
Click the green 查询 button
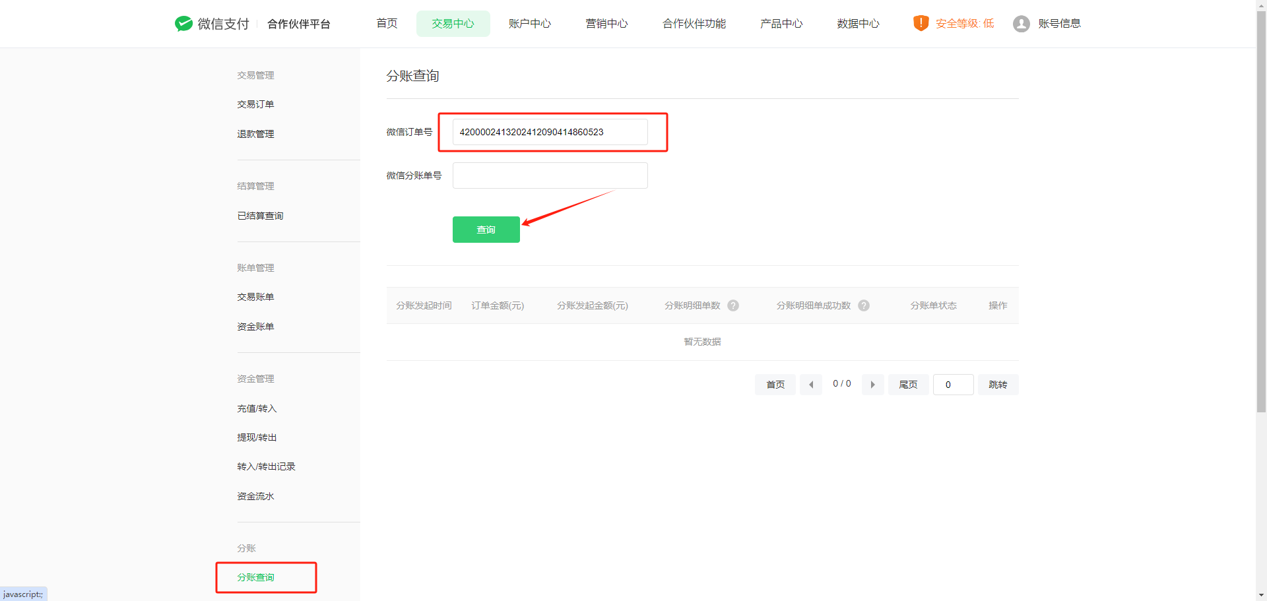(x=486, y=230)
